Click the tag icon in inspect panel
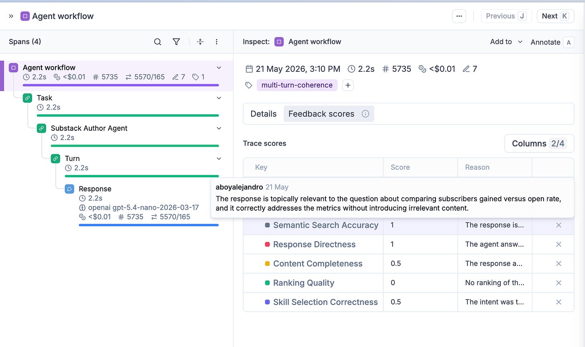This screenshot has width=585, height=347. click(x=249, y=85)
